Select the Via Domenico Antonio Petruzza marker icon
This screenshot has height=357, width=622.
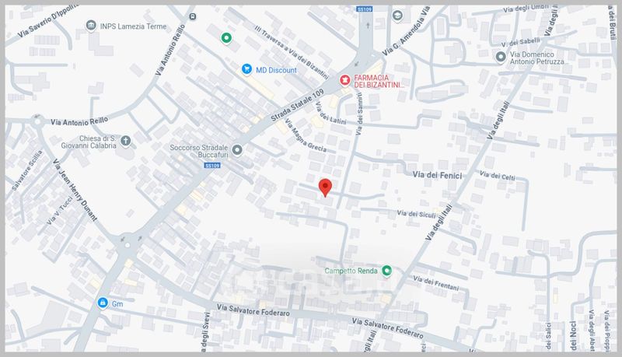[501, 57]
